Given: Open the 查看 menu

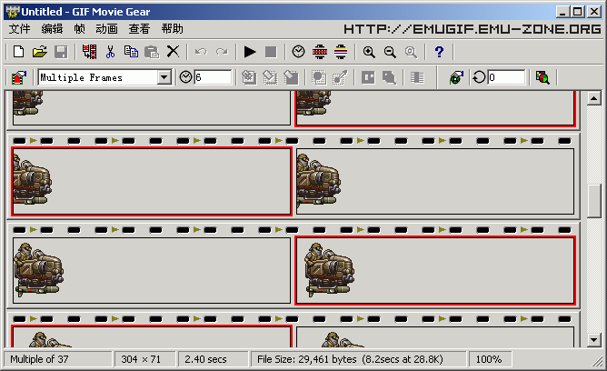Looking at the screenshot, I should click(139, 29).
